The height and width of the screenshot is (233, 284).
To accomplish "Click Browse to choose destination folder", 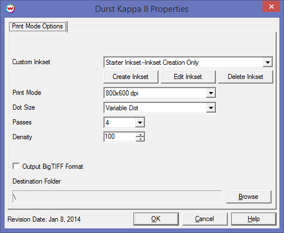I will click(249, 197).
